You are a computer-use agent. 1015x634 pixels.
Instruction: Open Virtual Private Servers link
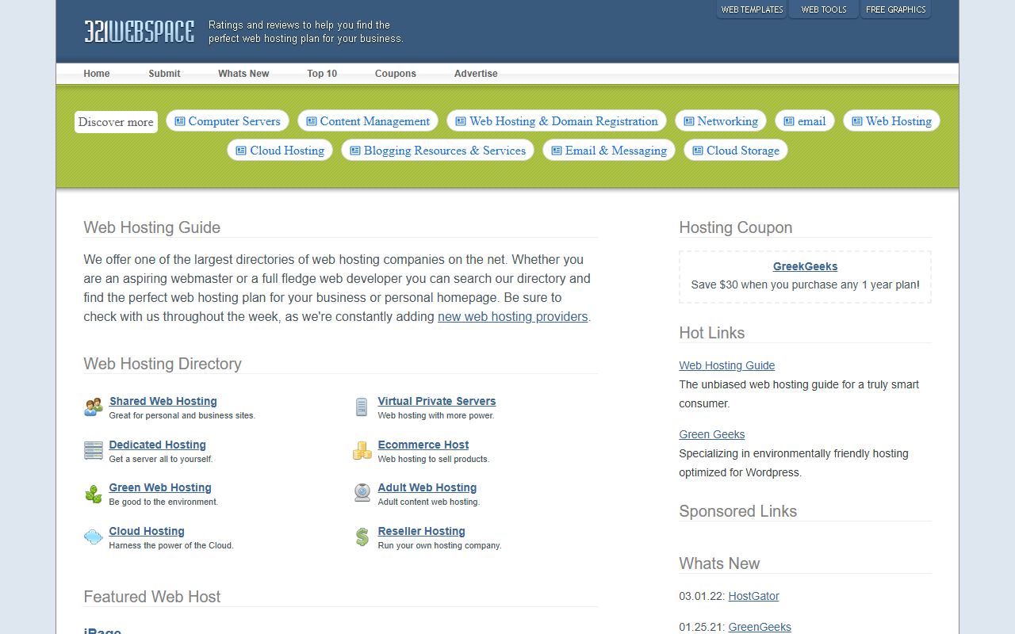click(x=437, y=402)
